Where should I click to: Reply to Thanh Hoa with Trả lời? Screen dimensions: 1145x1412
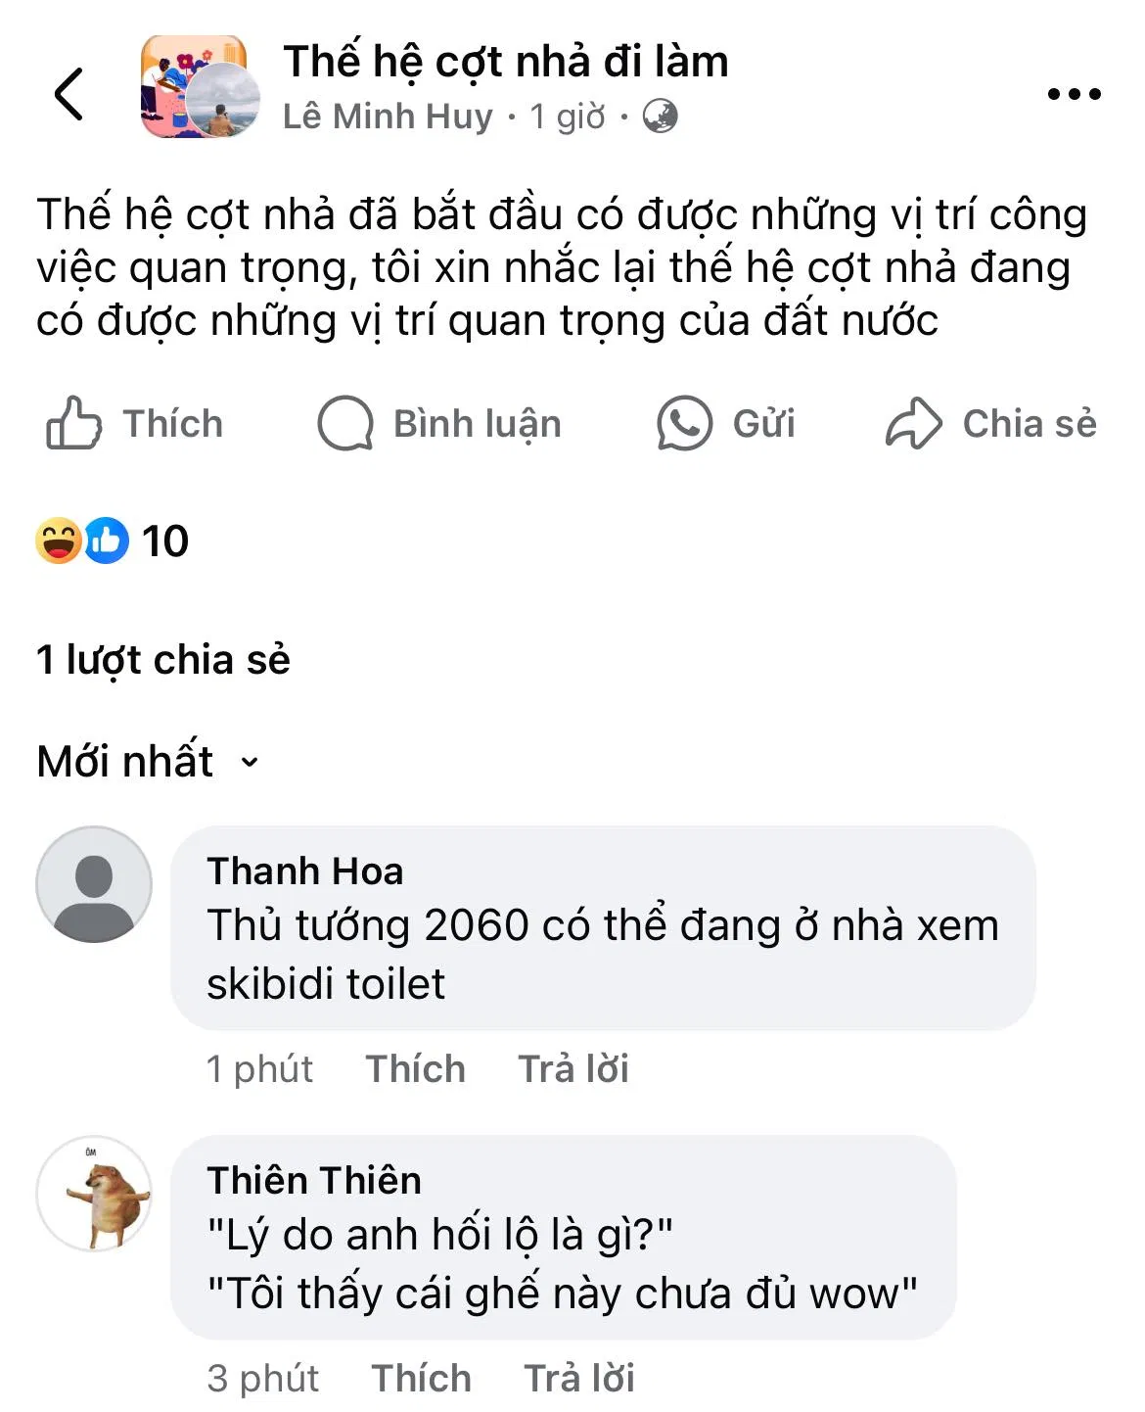tap(573, 1068)
